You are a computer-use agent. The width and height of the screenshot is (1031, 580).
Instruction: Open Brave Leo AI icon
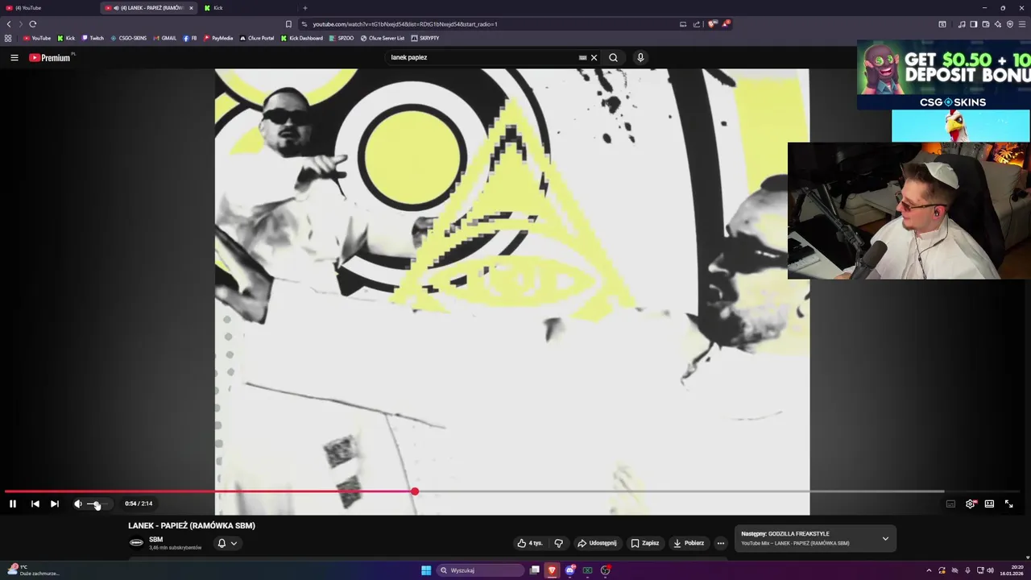click(x=998, y=24)
